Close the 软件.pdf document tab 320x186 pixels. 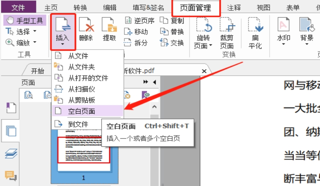204,71
